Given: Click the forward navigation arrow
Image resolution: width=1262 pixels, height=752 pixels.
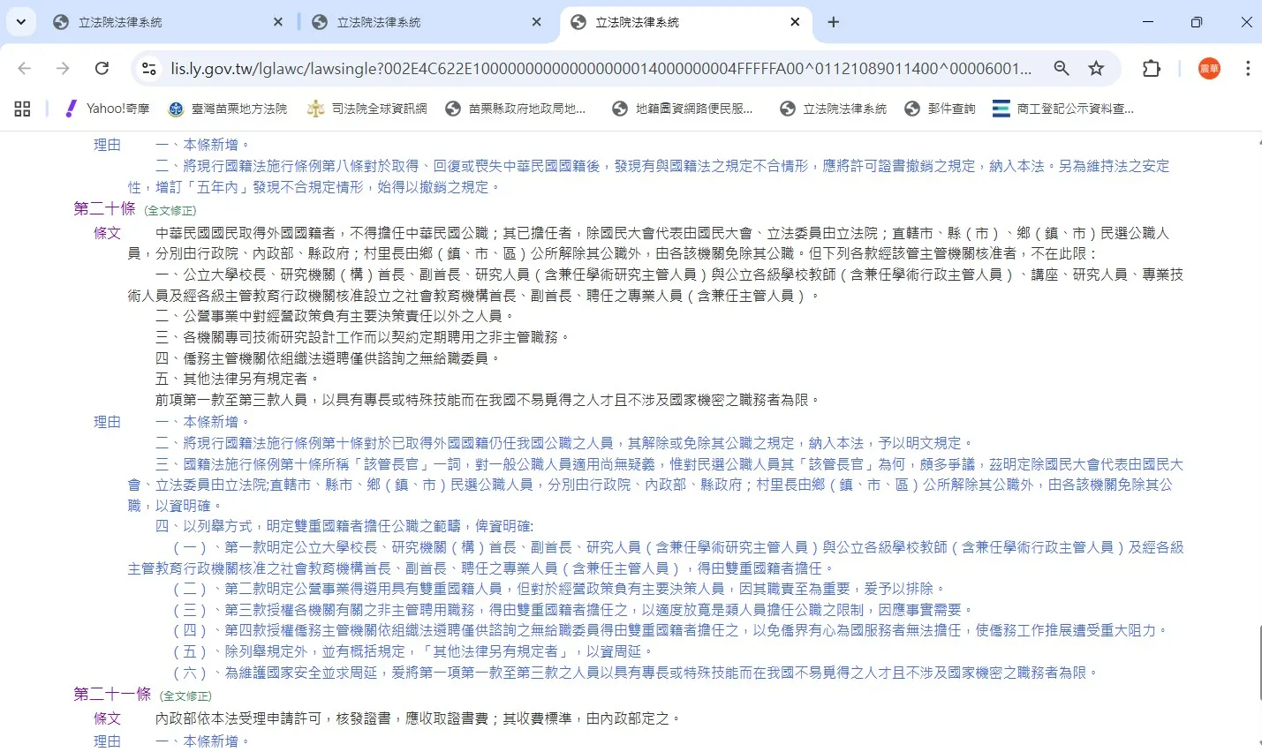Looking at the screenshot, I should (x=62, y=68).
